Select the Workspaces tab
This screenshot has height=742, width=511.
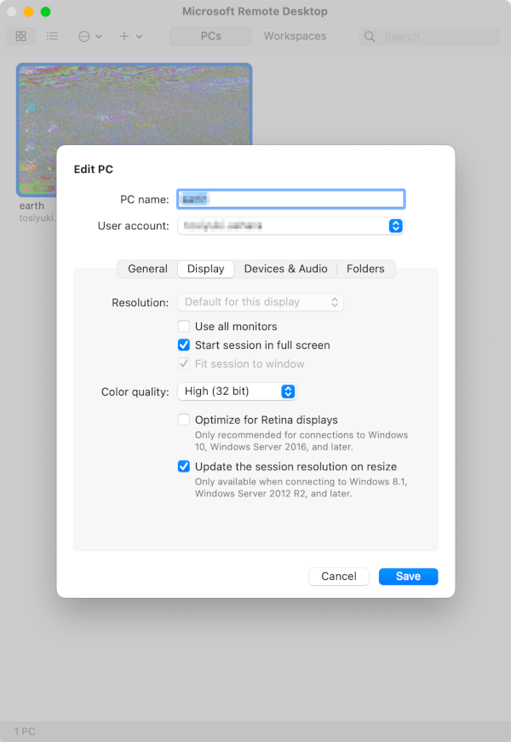(295, 37)
